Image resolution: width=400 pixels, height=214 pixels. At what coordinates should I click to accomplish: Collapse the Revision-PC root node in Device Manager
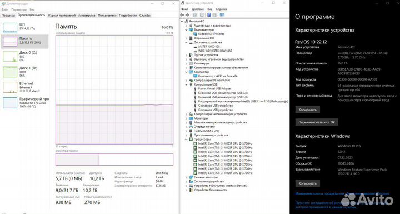[x=182, y=22]
